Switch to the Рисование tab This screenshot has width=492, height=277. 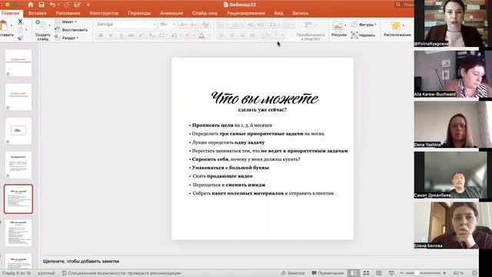[x=68, y=13]
